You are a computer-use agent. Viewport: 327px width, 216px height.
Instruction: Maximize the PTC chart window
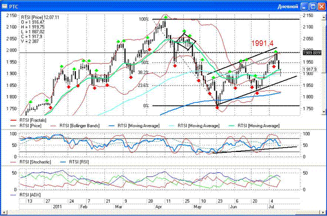(313, 7)
